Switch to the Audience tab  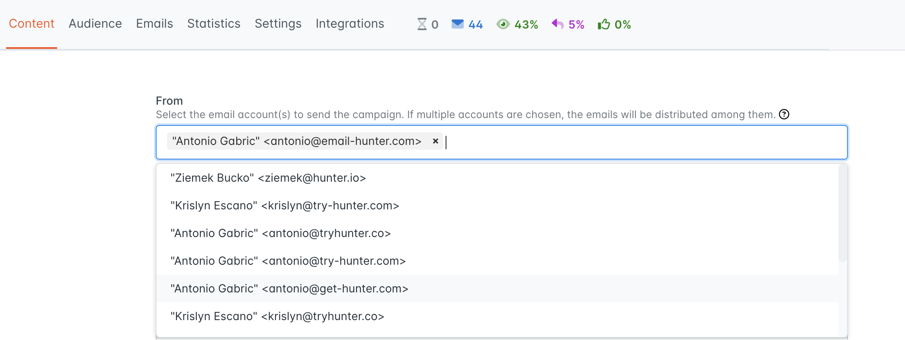(x=95, y=24)
